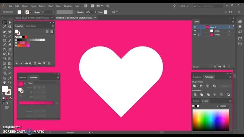Hide the Rectangle sublayer eye icon
Screen dimensions: 244x137
[x=195, y=35]
